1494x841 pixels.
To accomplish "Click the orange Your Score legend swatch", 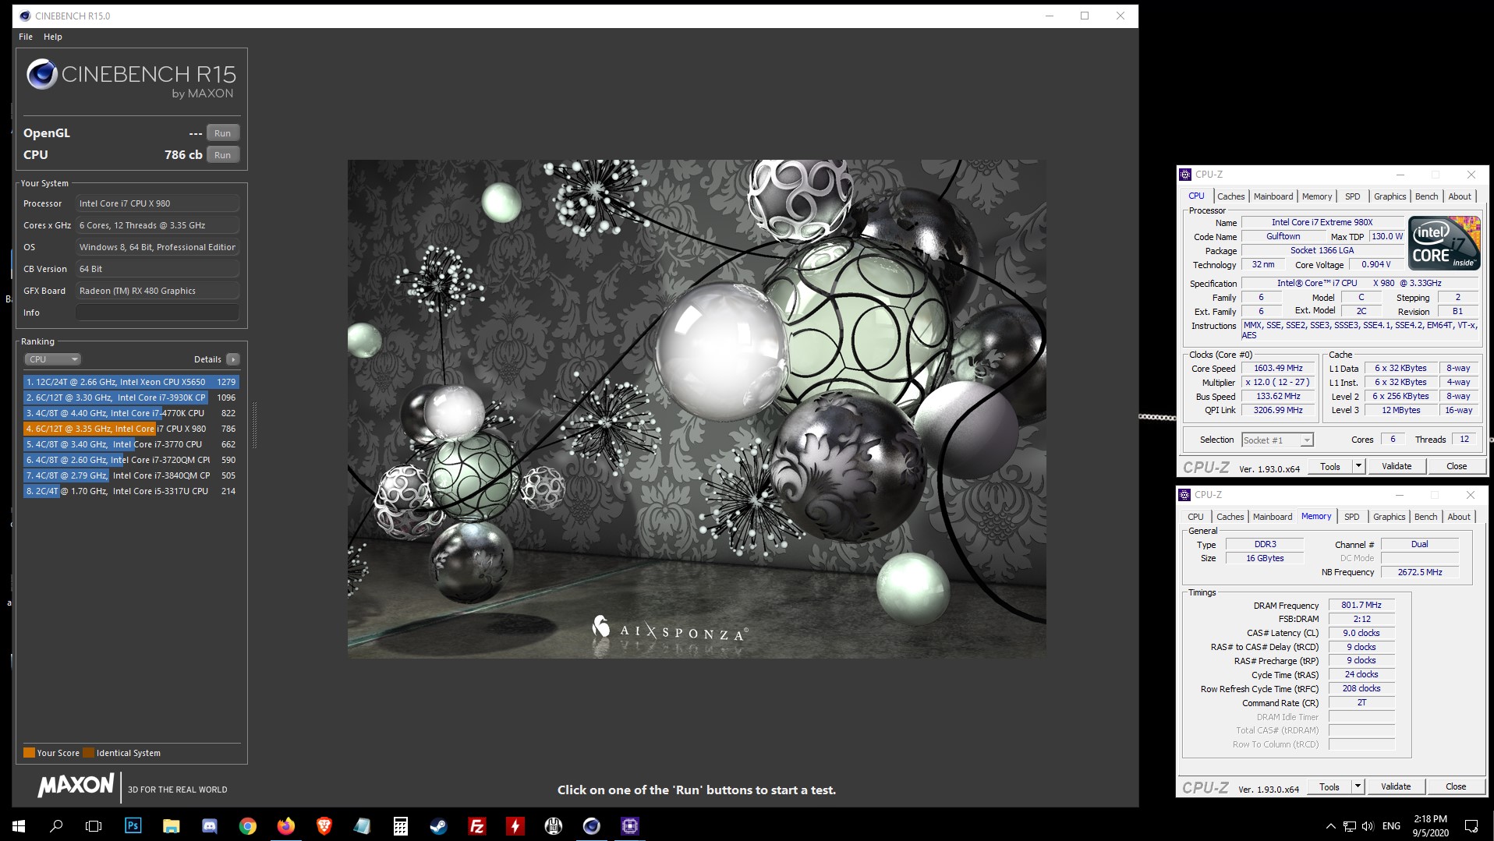I will [29, 753].
